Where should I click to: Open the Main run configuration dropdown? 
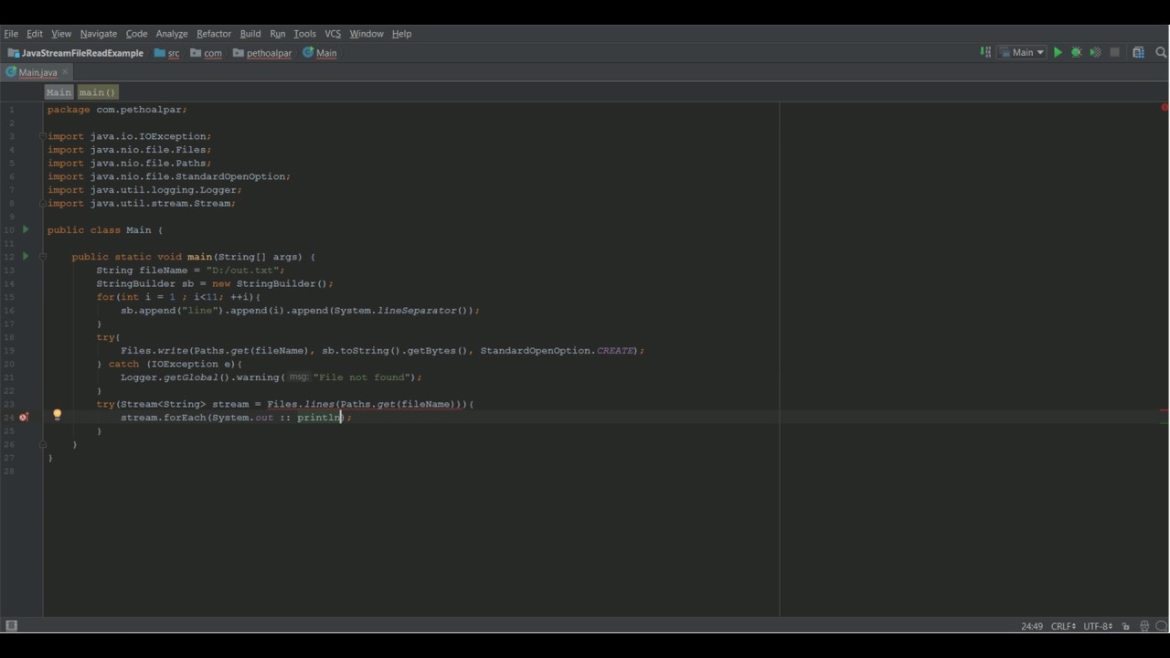[x=1021, y=53]
